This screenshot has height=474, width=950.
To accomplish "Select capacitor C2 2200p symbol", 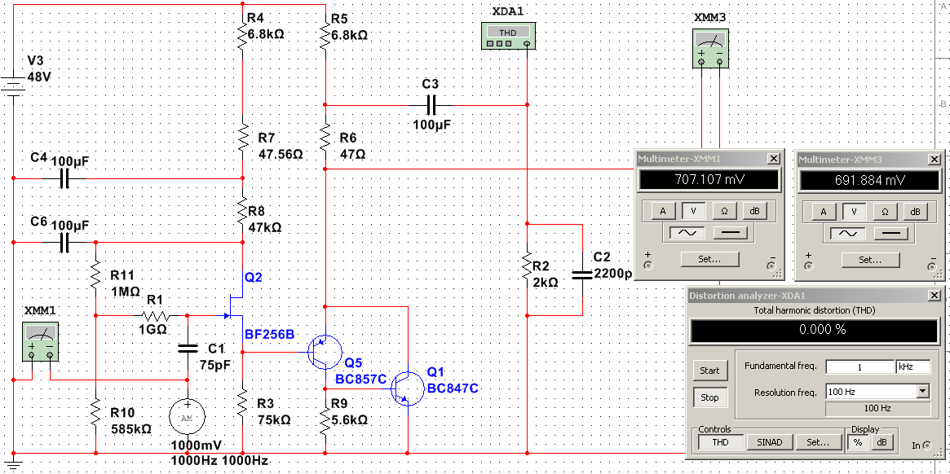I will (583, 274).
